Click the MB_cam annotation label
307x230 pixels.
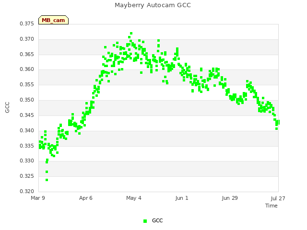pos(53,20)
